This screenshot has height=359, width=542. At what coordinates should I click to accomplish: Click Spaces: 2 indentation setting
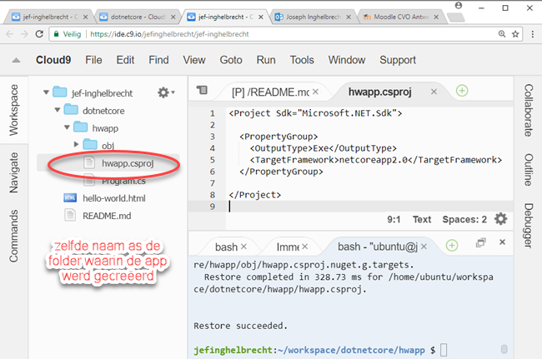click(x=466, y=220)
